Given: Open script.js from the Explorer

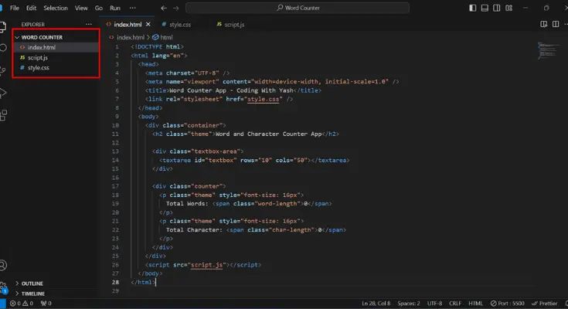Looking at the screenshot, I should pos(56,58).
